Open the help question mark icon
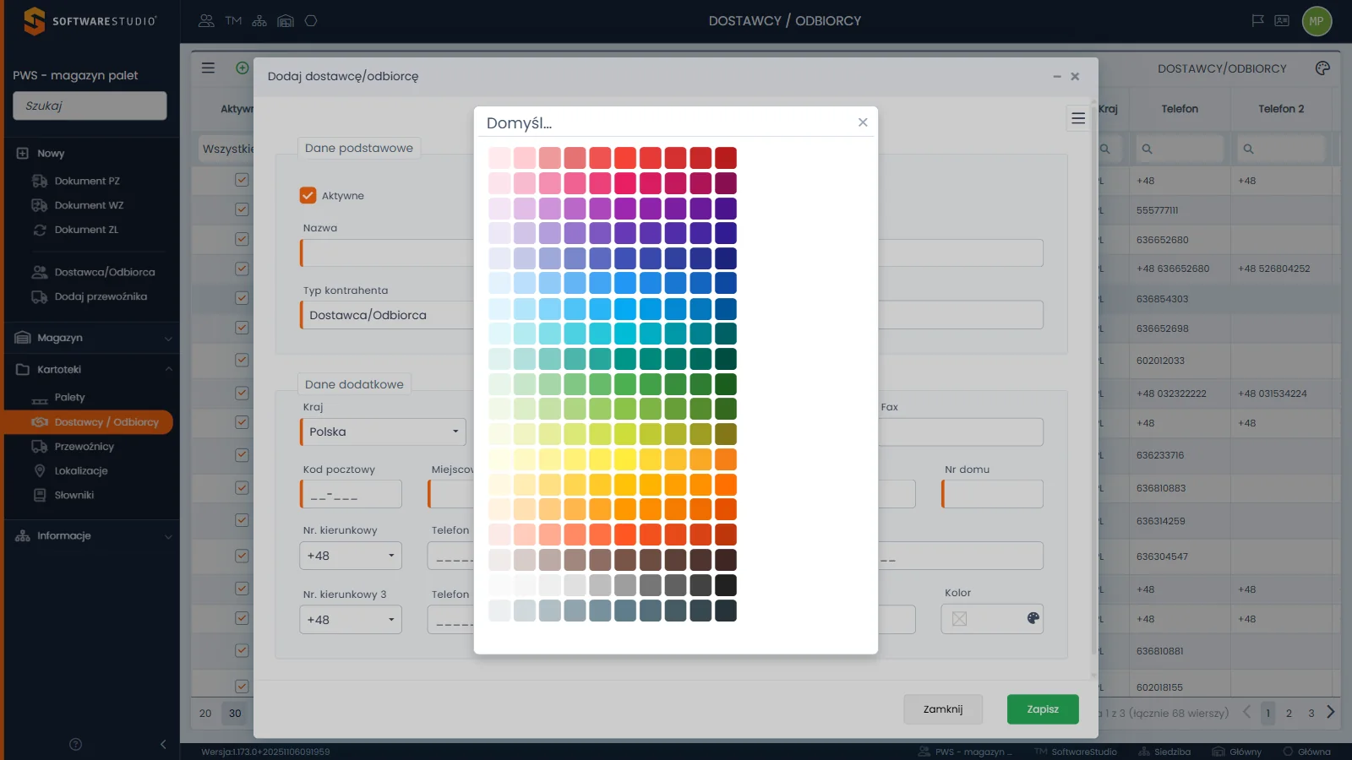 (75, 744)
